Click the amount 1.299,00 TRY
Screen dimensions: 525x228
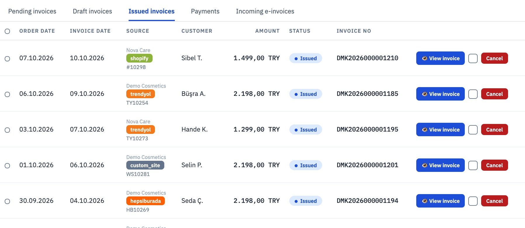coord(256,129)
